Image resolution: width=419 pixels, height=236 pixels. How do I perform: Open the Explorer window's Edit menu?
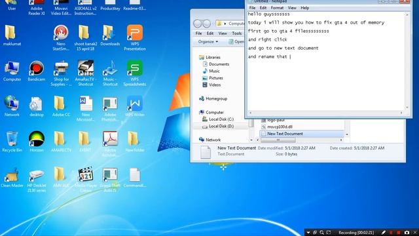point(210,33)
